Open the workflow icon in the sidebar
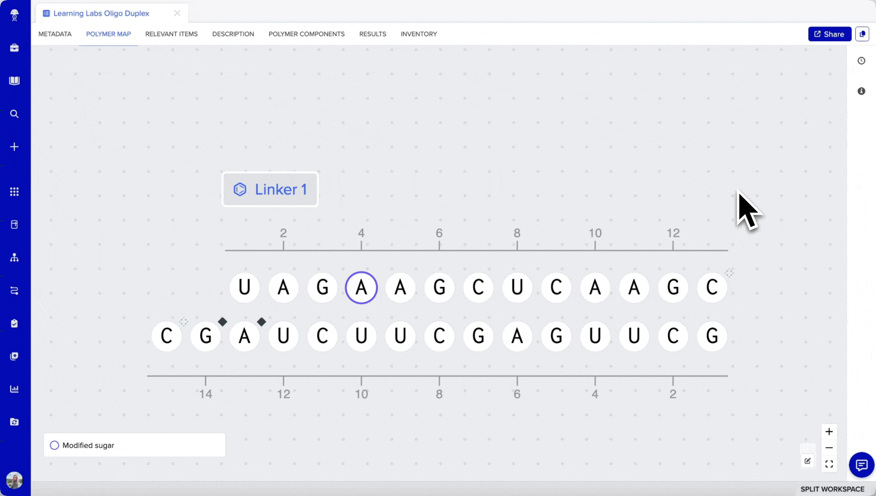 [x=14, y=291]
